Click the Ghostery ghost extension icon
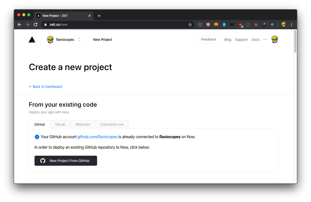311x202 pixels. coord(224,25)
